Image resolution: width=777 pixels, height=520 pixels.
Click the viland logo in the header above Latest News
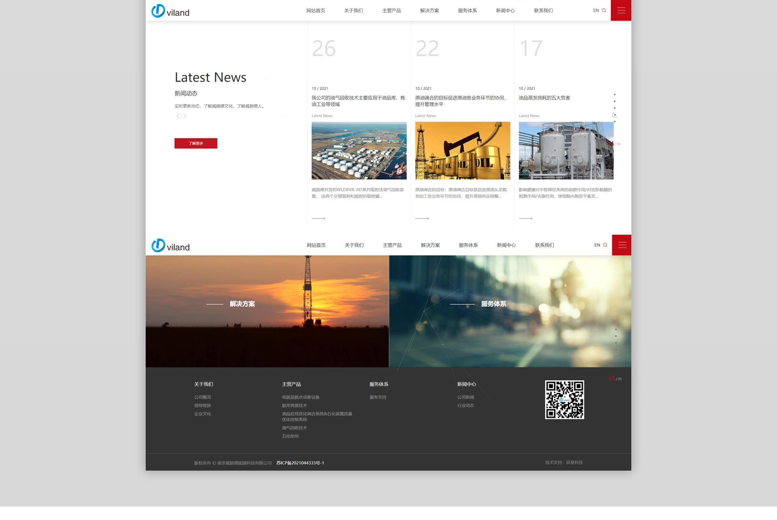pyautogui.click(x=170, y=11)
